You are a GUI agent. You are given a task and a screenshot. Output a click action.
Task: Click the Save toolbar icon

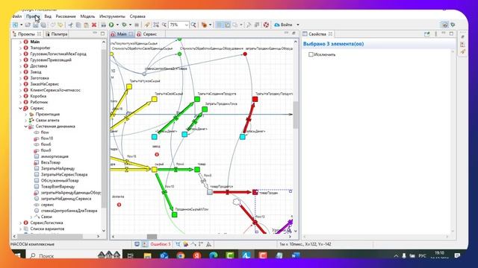tap(36, 25)
